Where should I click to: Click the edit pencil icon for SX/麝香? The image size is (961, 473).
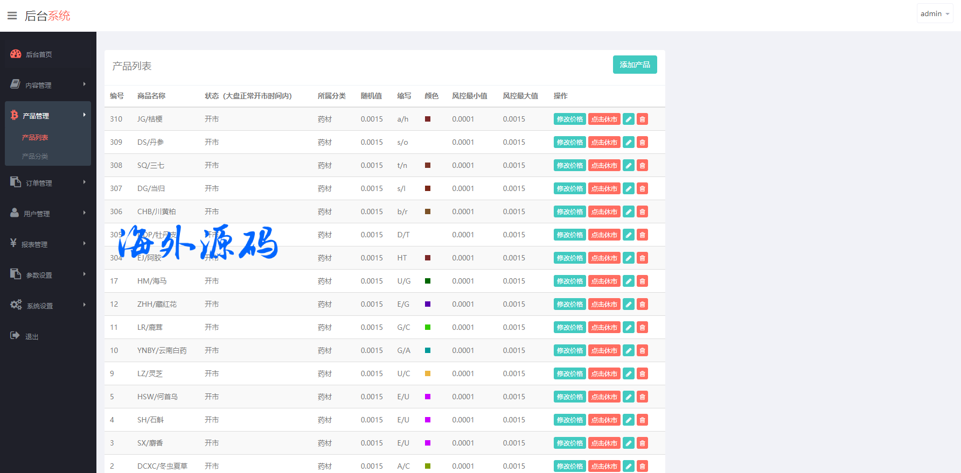[x=628, y=443]
